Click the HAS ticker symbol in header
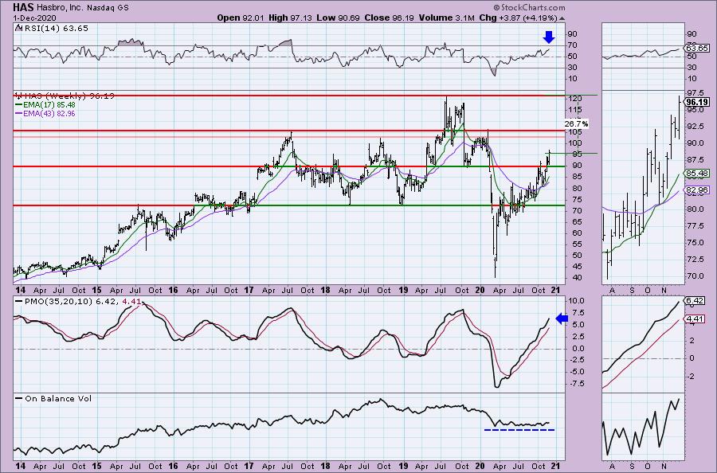 click(x=22, y=8)
